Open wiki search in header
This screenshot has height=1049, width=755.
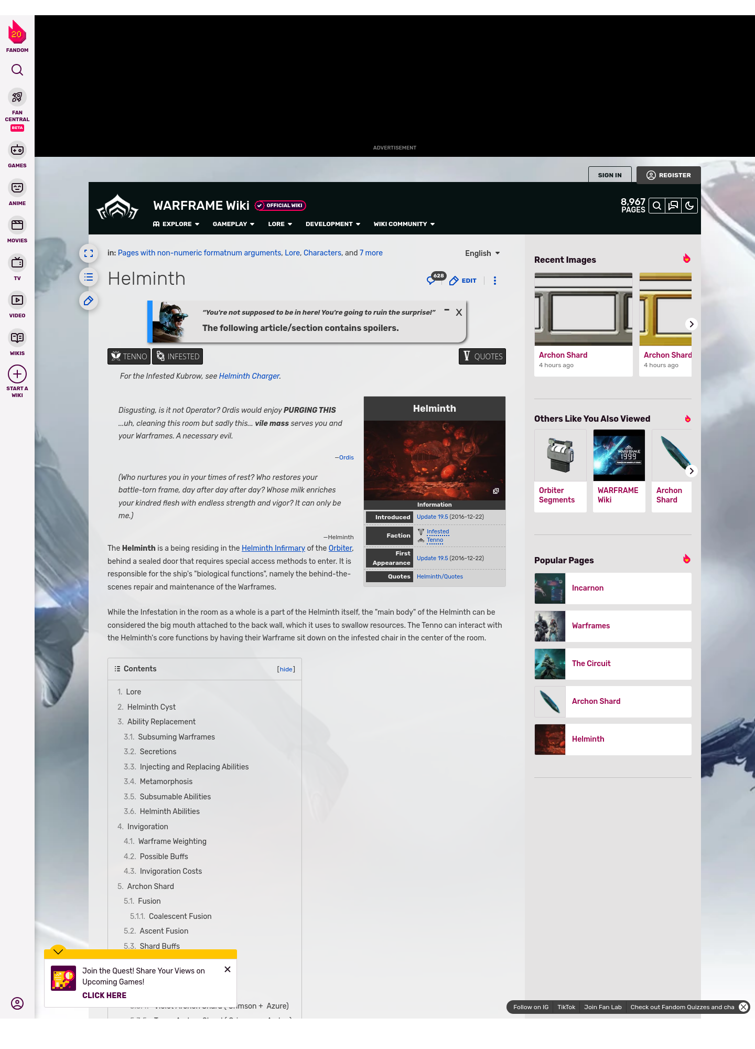(x=657, y=206)
